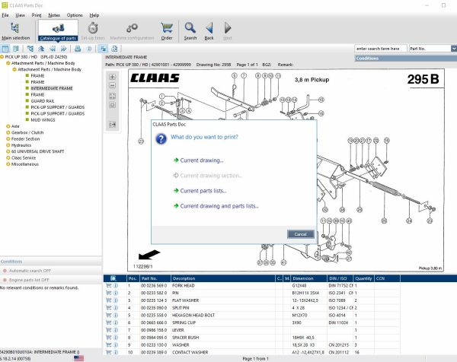Open the Notes menu

pyautogui.click(x=54, y=15)
